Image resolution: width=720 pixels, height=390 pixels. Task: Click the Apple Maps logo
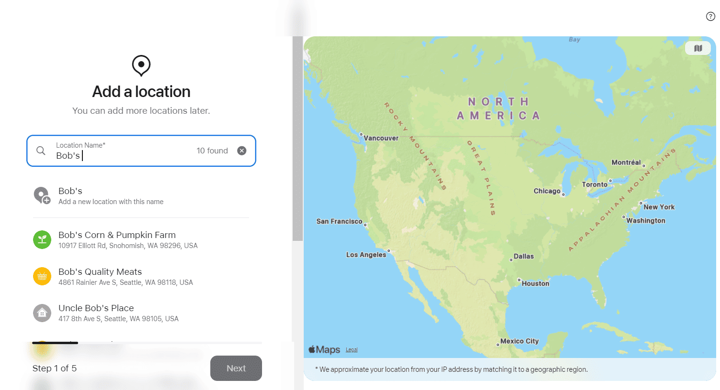[324, 350]
